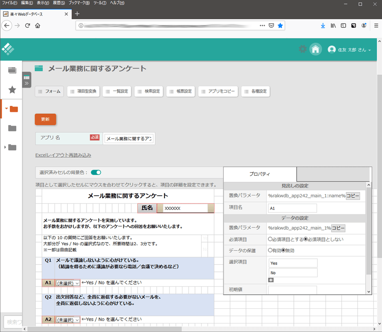The image size is (382, 332).
Task: Open the A2 '(未選択)' dropdown
Action: pos(67,320)
